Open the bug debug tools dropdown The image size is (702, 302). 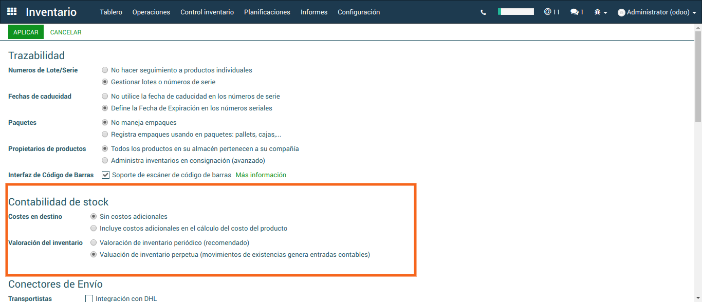click(600, 12)
